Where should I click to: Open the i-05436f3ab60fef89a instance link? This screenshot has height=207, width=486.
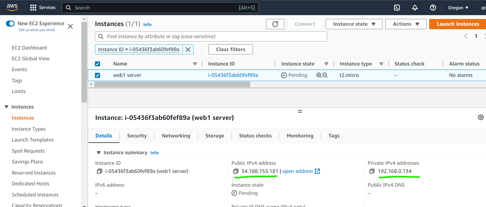(233, 75)
